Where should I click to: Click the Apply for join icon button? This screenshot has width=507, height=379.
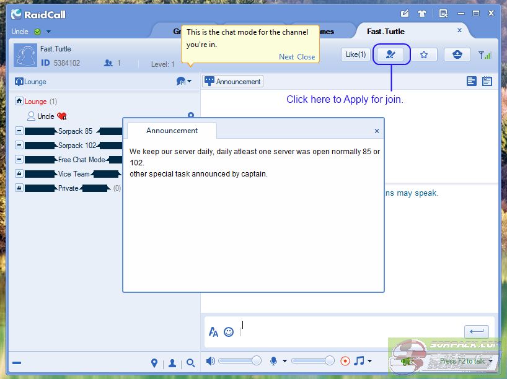tap(391, 54)
